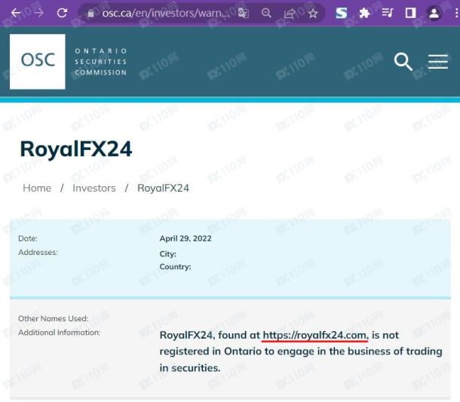The height and width of the screenshot is (402, 460).
Task: Go forward with the browser forward arrow
Action: [38, 13]
